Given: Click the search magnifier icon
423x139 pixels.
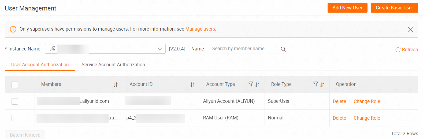Looking at the screenshot, I should coord(283,49).
